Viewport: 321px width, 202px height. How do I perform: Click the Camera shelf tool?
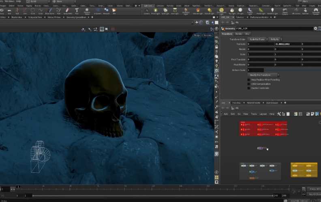(x=146, y=11)
